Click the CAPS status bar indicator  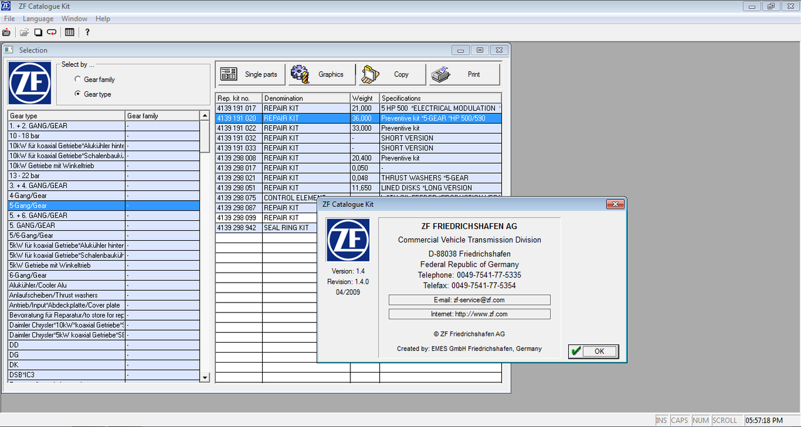tap(680, 421)
